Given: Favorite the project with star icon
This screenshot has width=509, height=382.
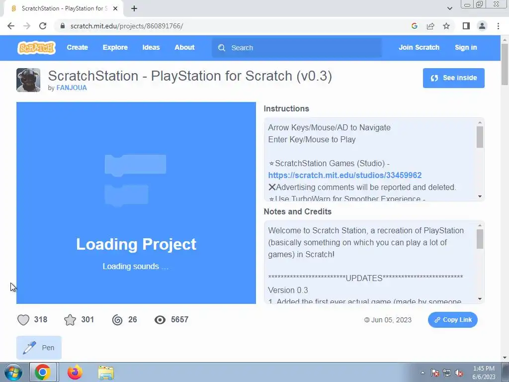Looking at the screenshot, I should click(x=70, y=320).
